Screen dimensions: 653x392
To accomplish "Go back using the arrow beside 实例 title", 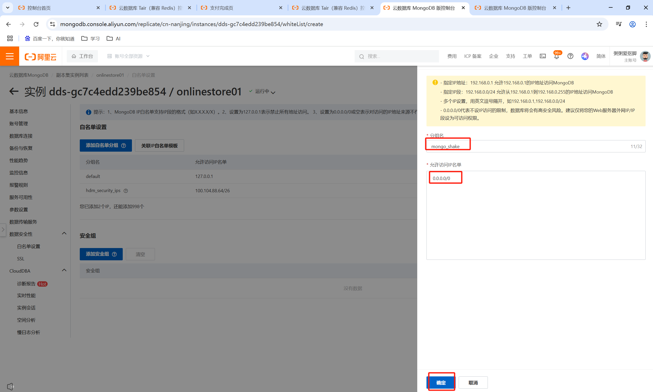I will tap(14, 91).
